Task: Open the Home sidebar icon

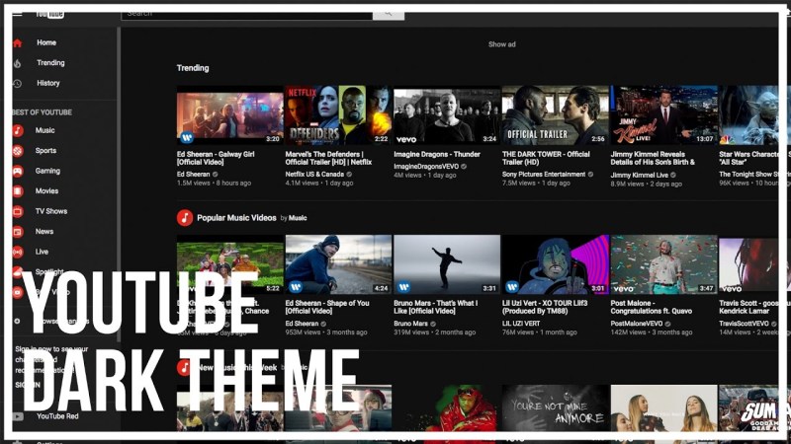Action: 18,43
